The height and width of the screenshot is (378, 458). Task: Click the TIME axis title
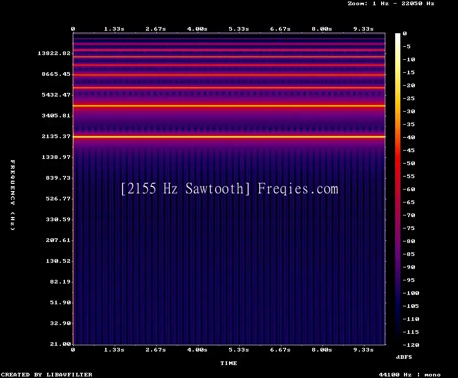228,363
